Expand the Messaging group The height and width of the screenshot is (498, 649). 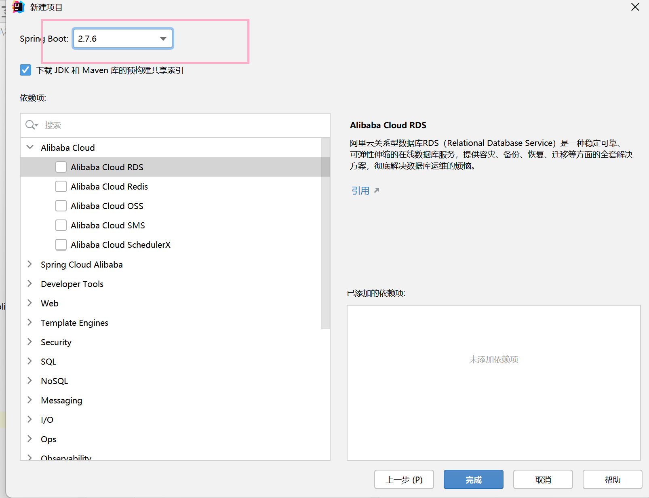click(29, 400)
